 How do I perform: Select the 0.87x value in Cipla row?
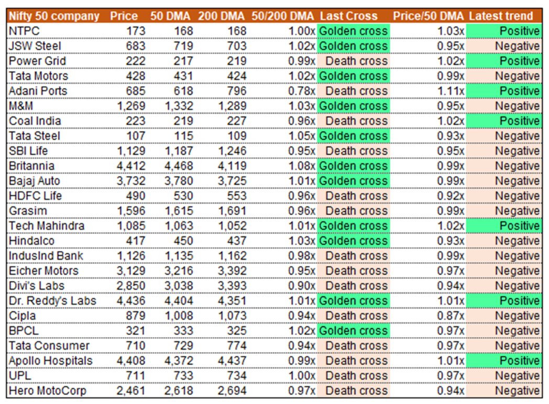pos(451,316)
